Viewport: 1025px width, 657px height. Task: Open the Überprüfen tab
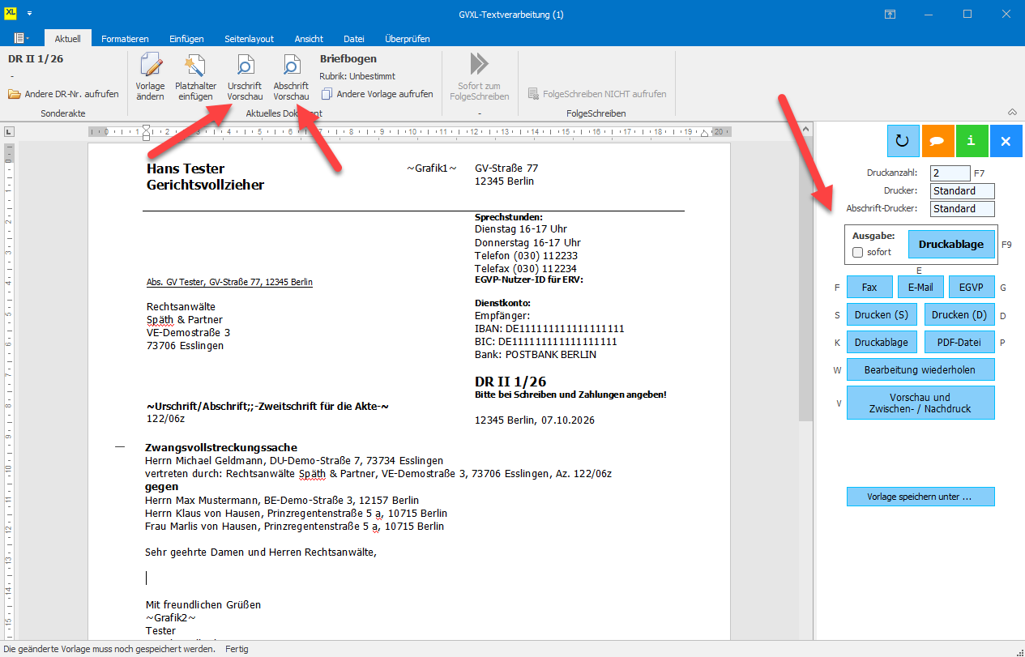(408, 38)
